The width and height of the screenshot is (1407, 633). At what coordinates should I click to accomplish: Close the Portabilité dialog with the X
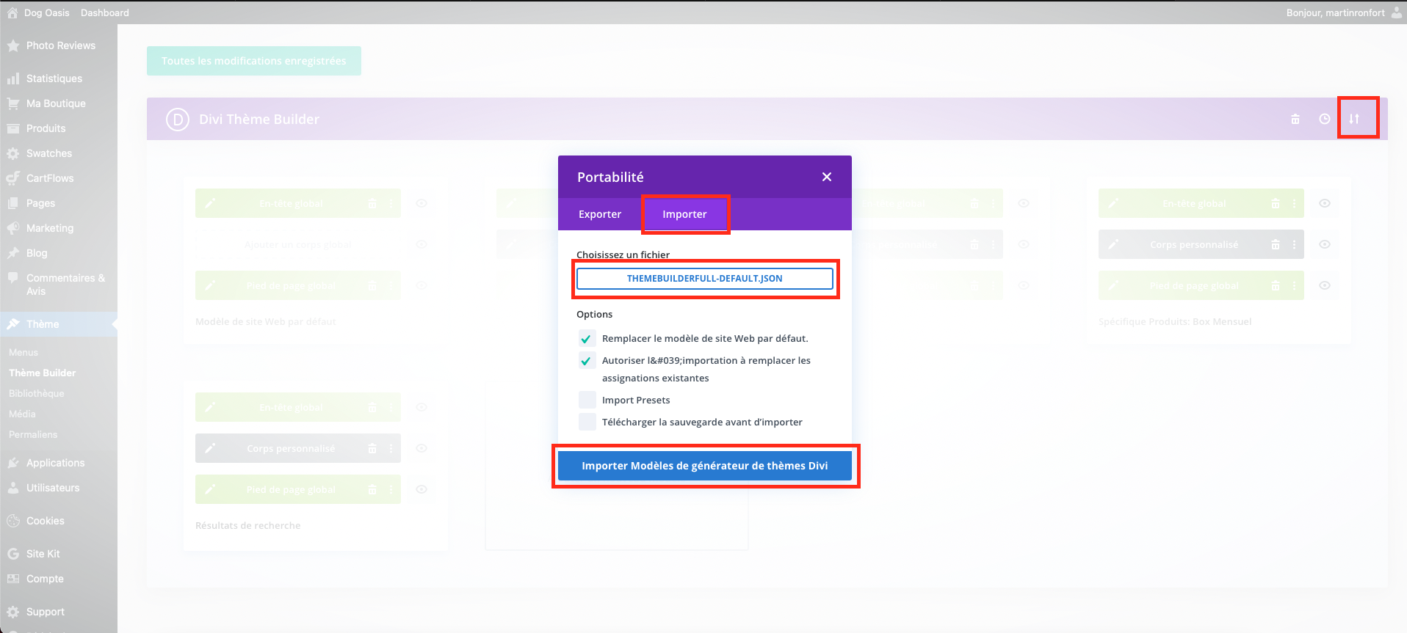tap(827, 177)
